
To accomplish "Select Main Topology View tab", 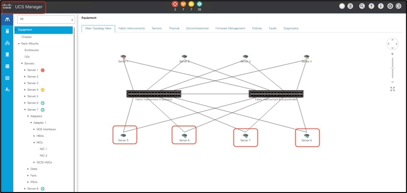I will pos(98,29).
